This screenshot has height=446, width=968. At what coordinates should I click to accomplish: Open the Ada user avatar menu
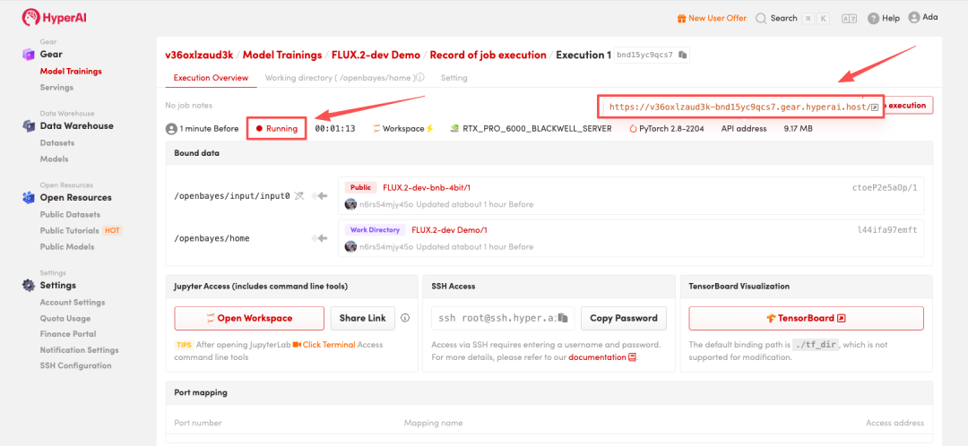point(913,17)
